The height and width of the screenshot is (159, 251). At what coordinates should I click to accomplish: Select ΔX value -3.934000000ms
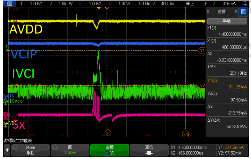coord(232,60)
